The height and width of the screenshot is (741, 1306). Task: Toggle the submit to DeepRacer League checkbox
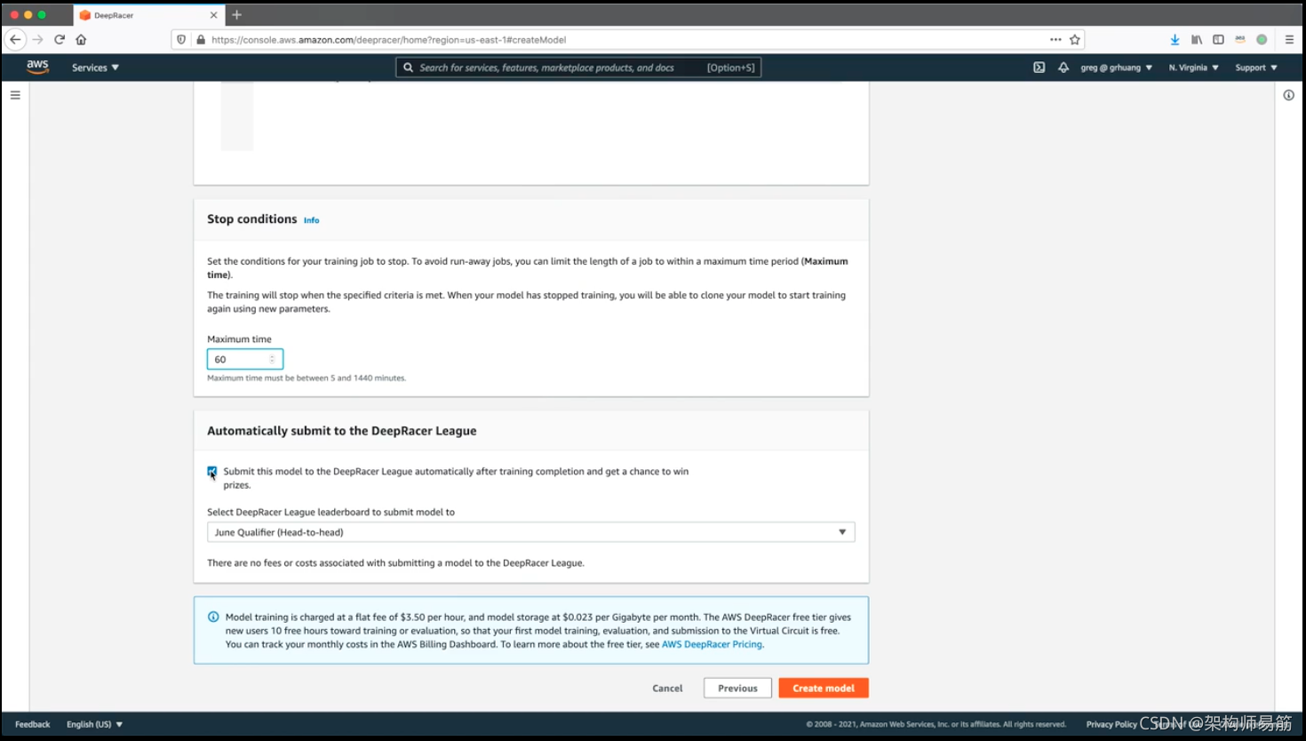click(x=212, y=472)
